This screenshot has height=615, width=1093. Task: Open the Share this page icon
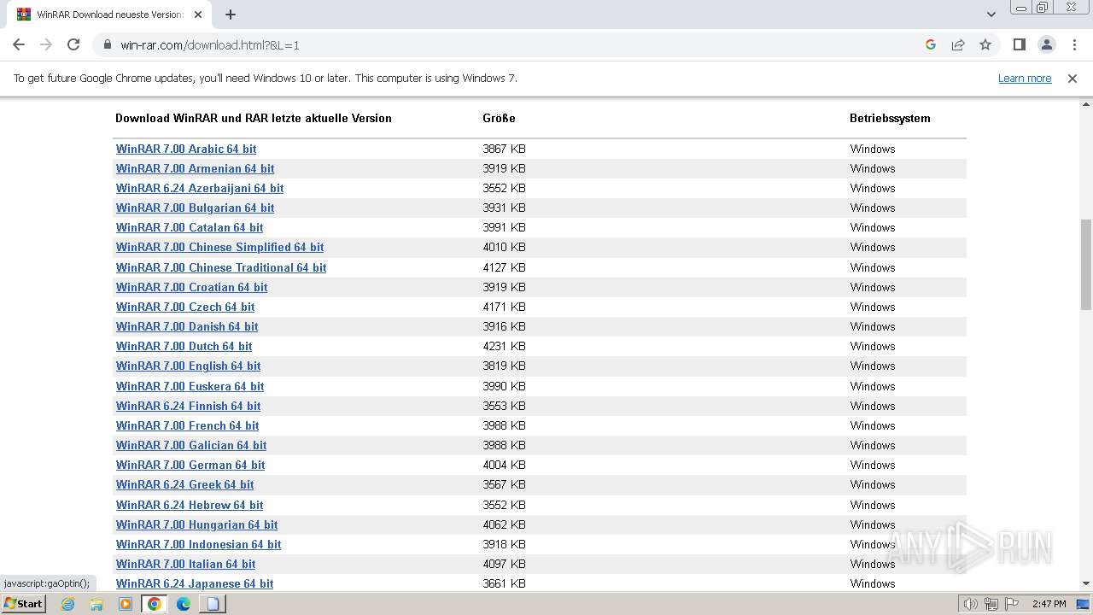coord(958,45)
